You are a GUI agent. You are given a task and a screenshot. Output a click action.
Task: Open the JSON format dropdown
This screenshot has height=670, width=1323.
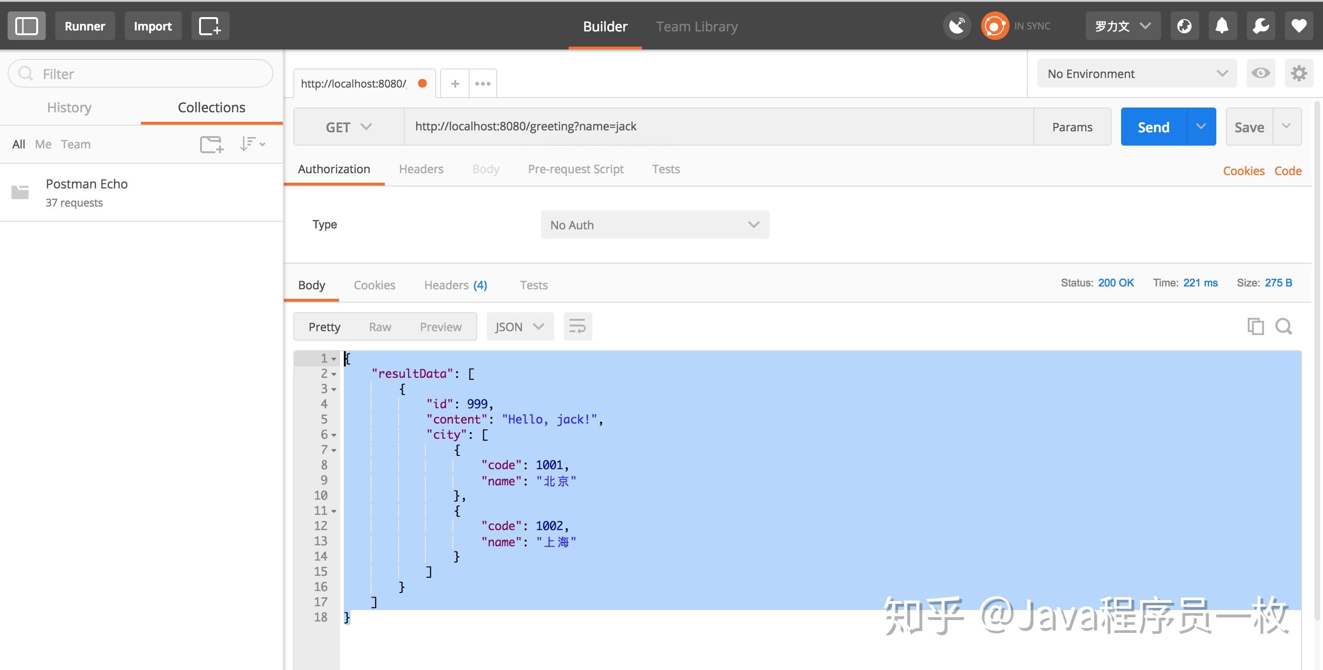[520, 326]
